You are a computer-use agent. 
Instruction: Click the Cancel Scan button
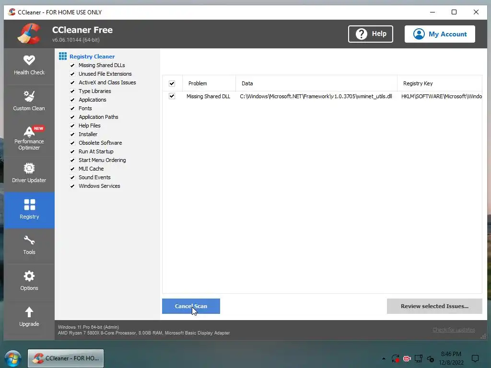(x=191, y=306)
